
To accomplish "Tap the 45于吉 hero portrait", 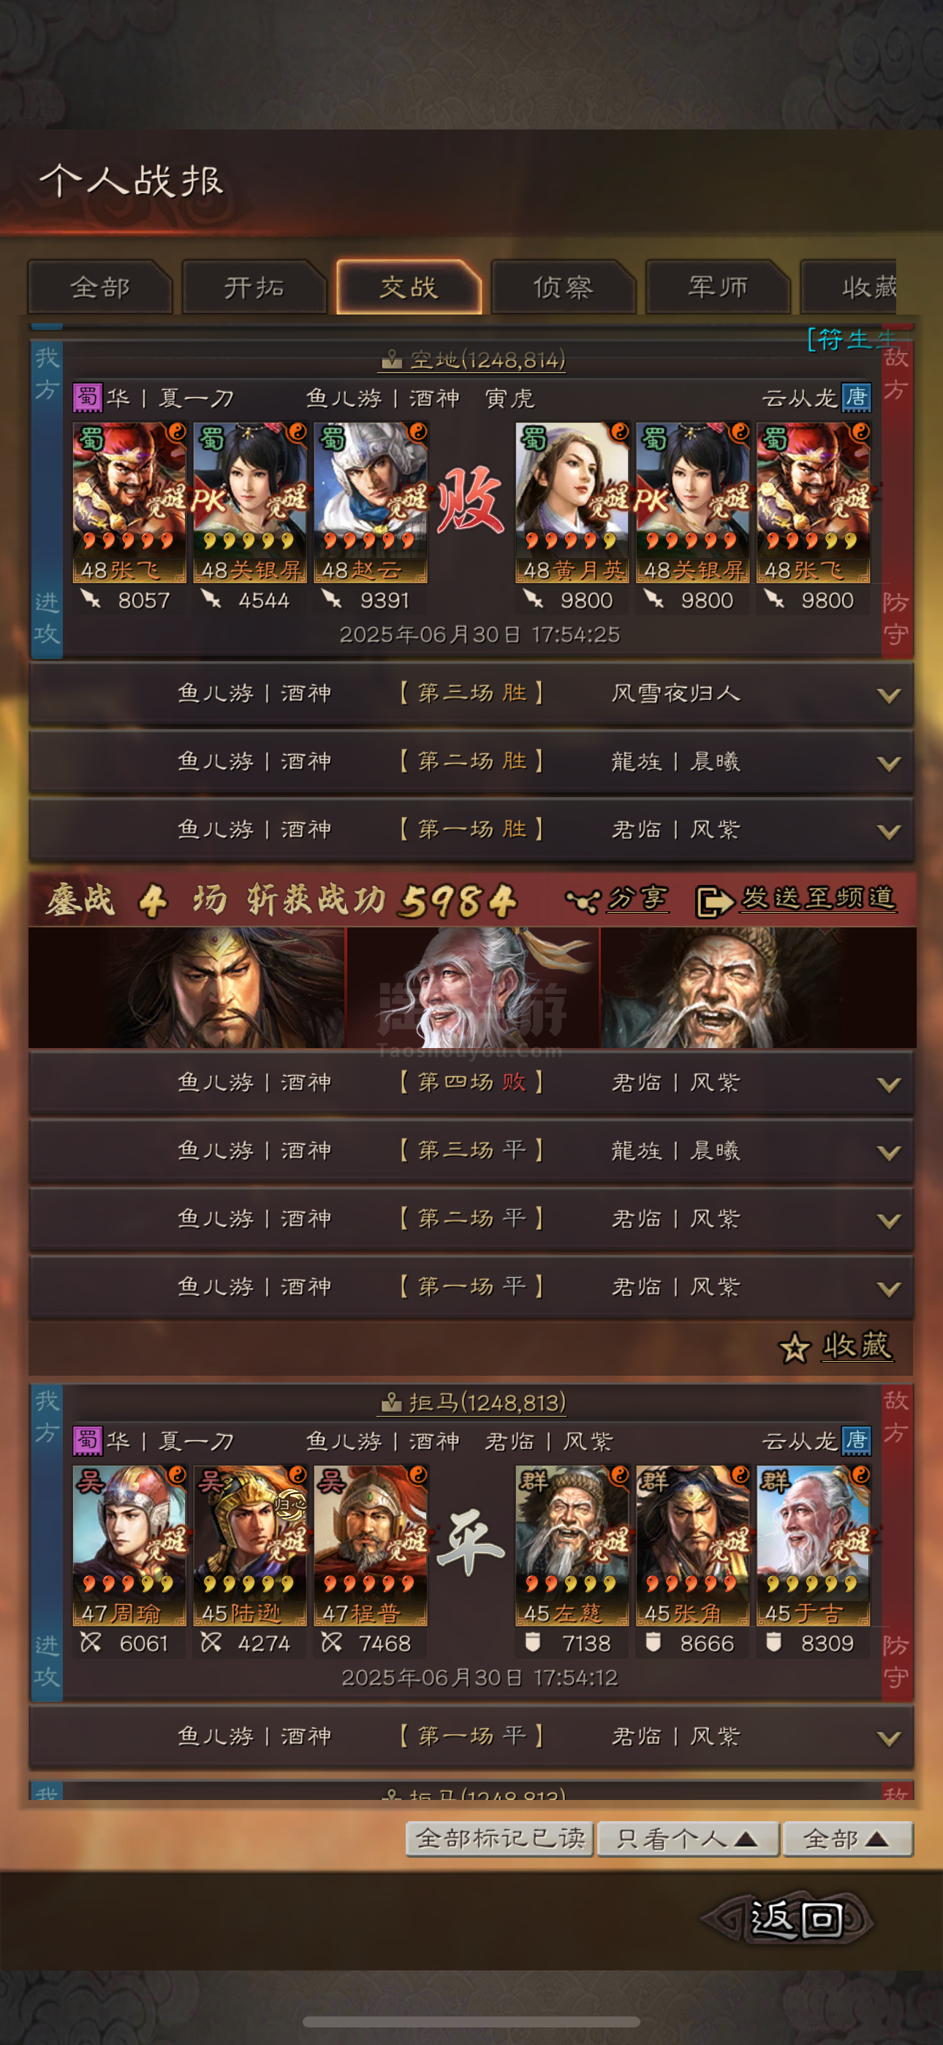I will point(813,1545).
